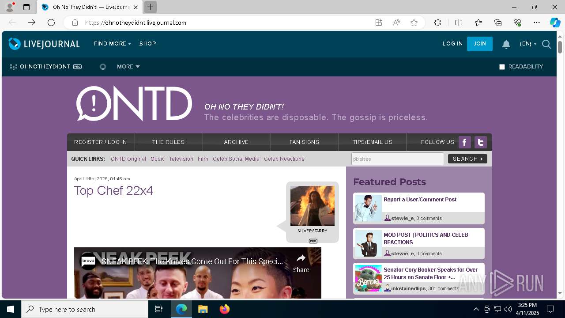
Task: Open the app available icon in address bar
Action: [x=379, y=23]
